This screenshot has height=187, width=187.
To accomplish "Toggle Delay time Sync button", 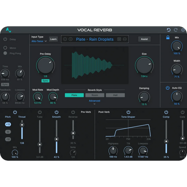I will [5, 85].
